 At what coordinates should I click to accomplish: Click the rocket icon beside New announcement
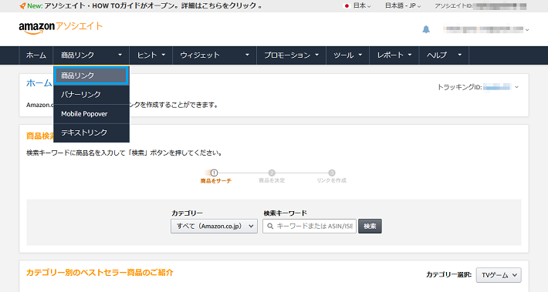point(22,6)
